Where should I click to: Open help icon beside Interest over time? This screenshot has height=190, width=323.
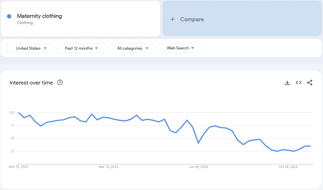[60, 82]
